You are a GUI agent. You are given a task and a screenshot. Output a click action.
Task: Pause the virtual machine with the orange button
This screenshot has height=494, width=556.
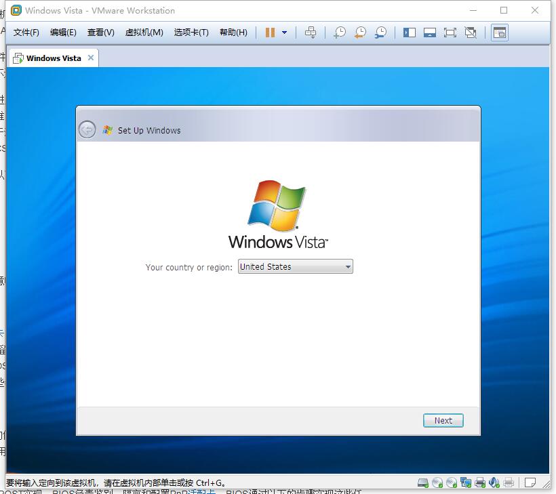(x=270, y=33)
